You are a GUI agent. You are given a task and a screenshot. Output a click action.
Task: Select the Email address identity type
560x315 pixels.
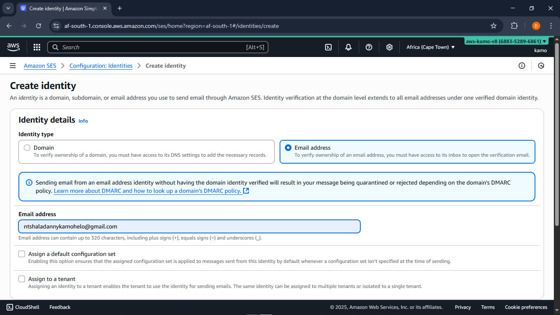coord(288,148)
